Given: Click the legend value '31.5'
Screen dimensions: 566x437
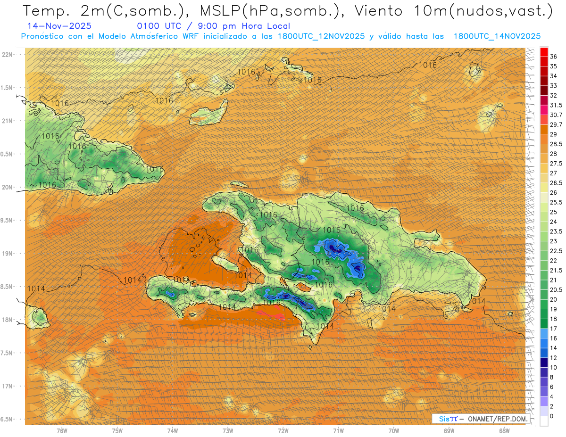Looking at the screenshot, I should [556, 105].
